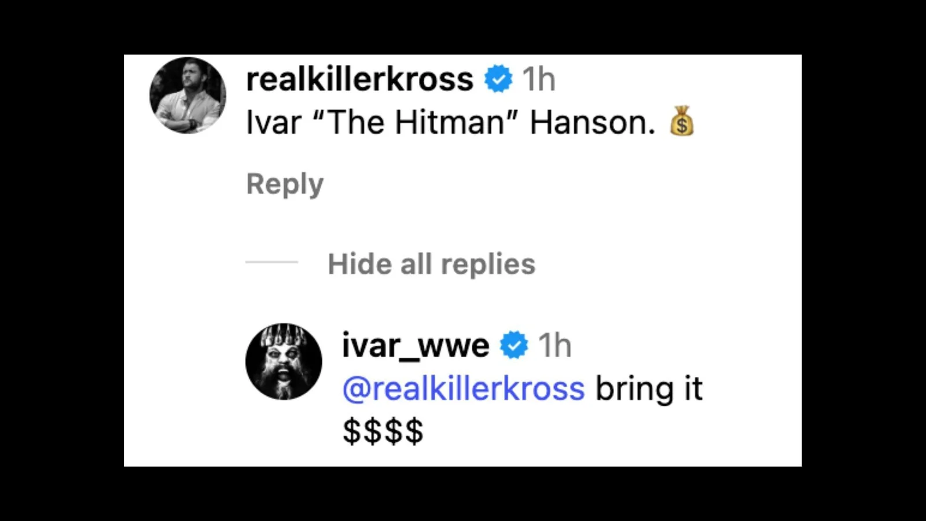Click the word "Hanson." in the comment

(593, 122)
